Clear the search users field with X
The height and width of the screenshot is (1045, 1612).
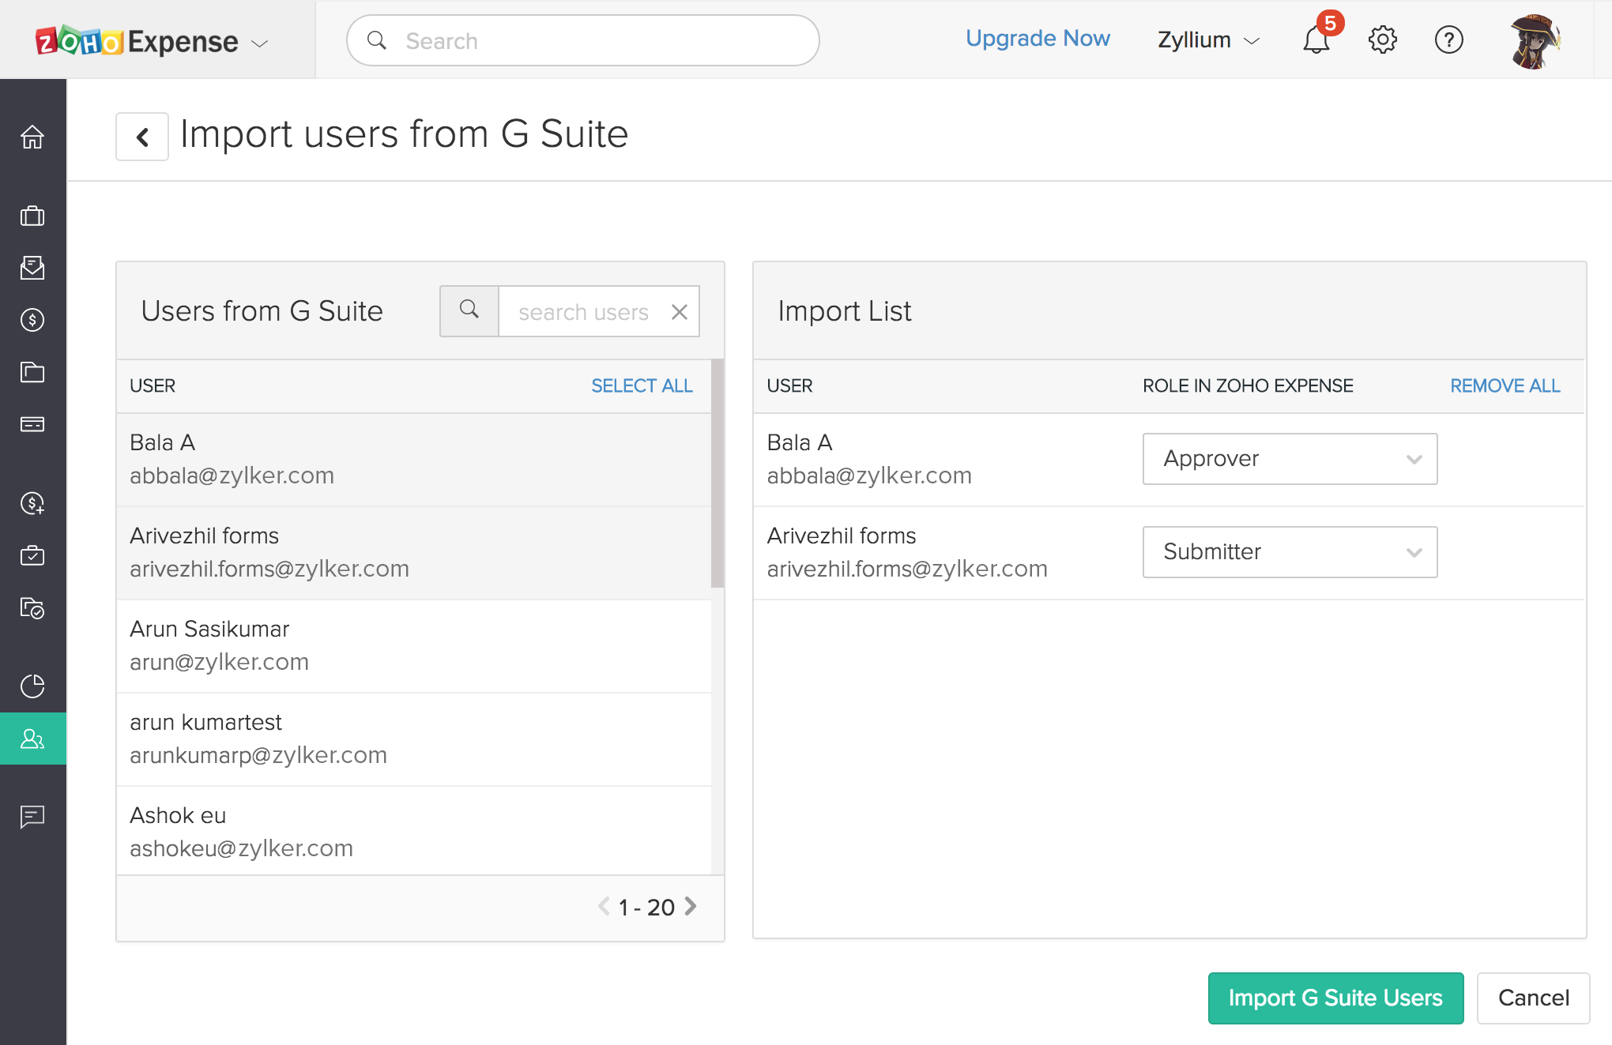(679, 311)
